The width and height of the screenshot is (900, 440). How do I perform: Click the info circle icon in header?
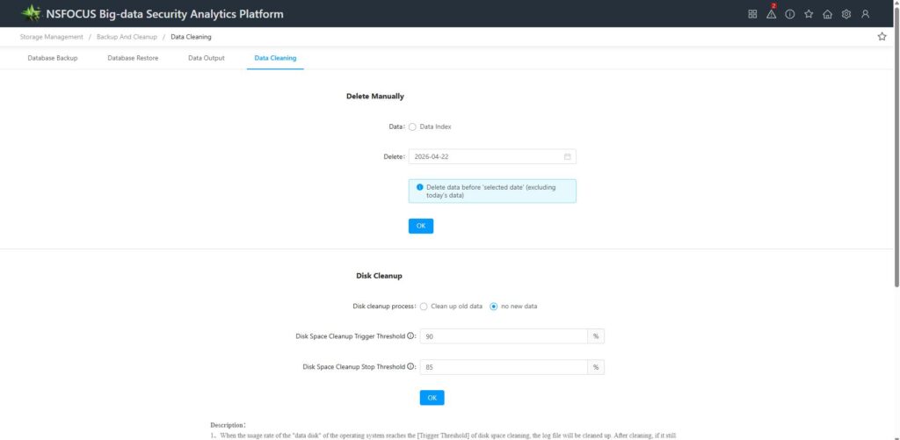pos(790,14)
